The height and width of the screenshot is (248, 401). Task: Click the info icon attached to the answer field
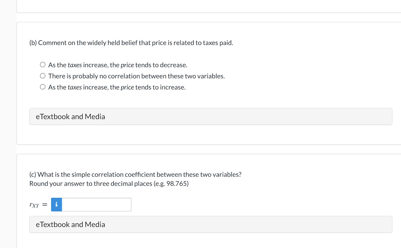[56, 204]
